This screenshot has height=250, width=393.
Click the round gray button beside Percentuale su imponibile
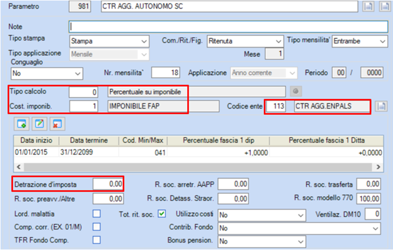point(296,91)
